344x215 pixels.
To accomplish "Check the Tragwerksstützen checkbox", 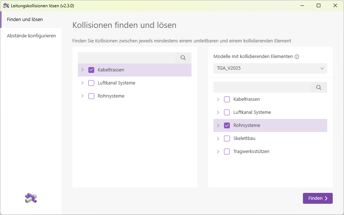I will click(227, 151).
